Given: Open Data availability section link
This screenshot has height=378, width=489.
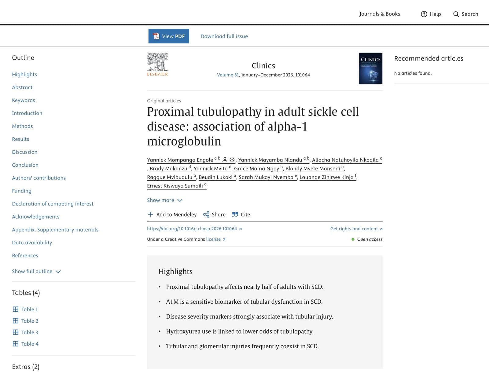Looking at the screenshot, I should click(x=32, y=243).
